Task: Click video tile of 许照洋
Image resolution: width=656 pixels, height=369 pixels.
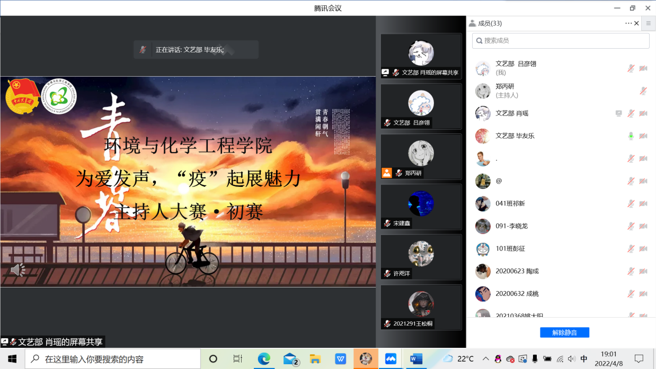Action: pyautogui.click(x=421, y=257)
